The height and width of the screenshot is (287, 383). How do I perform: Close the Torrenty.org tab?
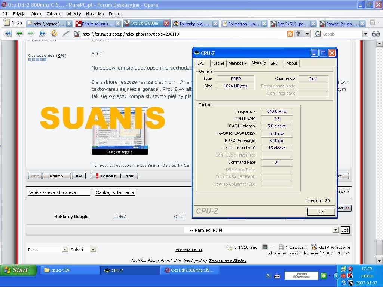(215, 24)
